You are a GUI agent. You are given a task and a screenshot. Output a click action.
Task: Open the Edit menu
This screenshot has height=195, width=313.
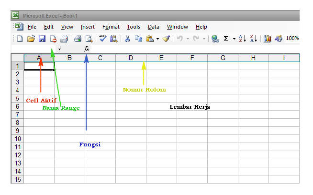(x=49, y=27)
